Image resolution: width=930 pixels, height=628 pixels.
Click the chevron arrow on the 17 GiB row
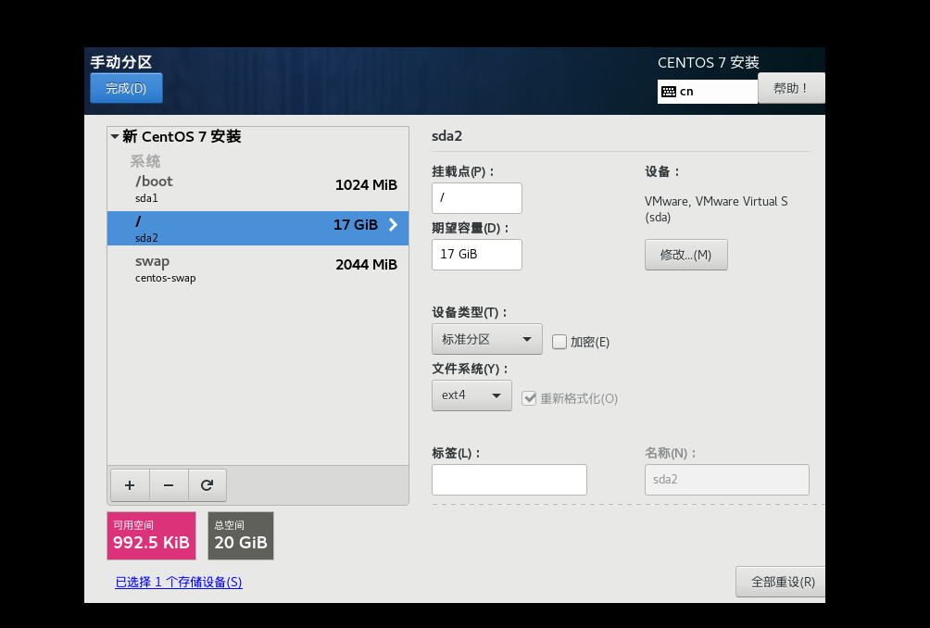click(393, 225)
